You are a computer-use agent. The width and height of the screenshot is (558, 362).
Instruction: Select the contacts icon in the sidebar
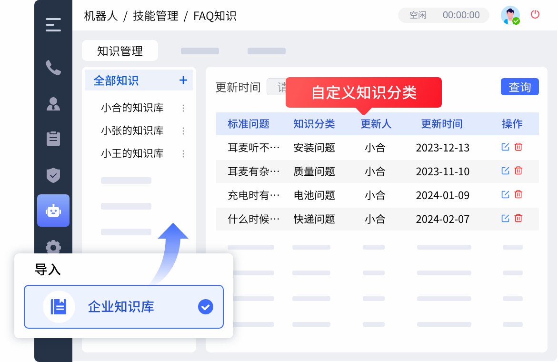click(x=53, y=104)
